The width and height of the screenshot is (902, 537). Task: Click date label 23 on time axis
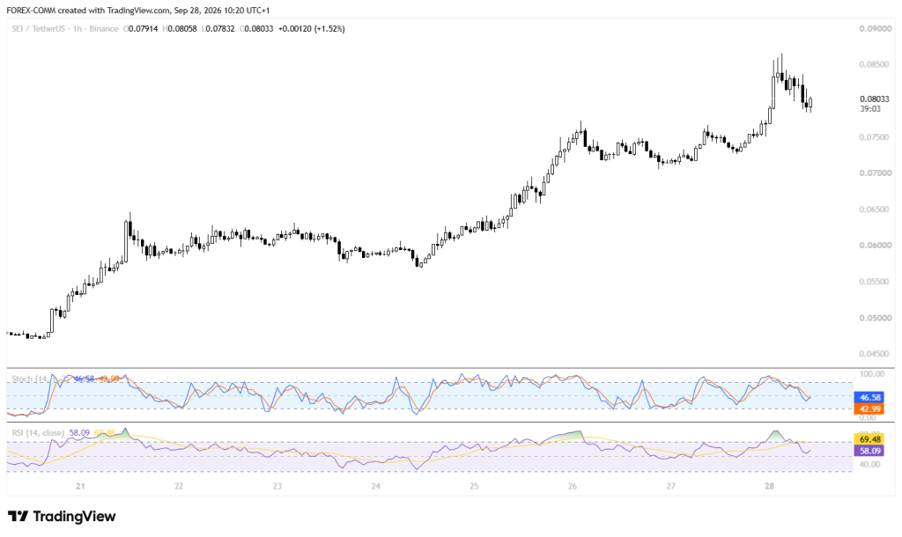(x=277, y=487)
